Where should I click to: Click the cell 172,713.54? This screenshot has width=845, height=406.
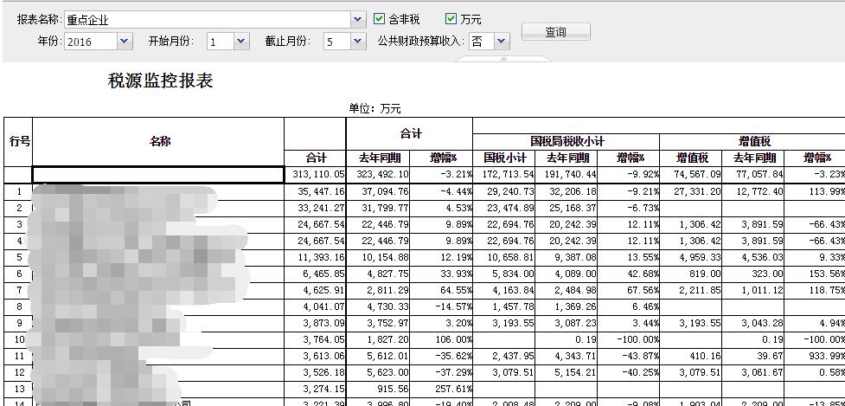pos(505,175)
